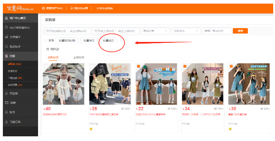Screen dimensions: 275x141
Task: Open the 货源状态 dropdown
Action: click(x=186, y=31)
